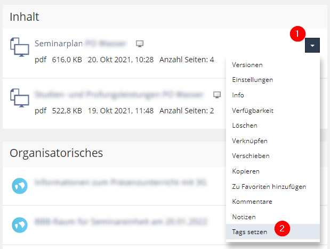Select Verknüpfen from the menu
The image size is (330, 249).
(x=249, y=141)
